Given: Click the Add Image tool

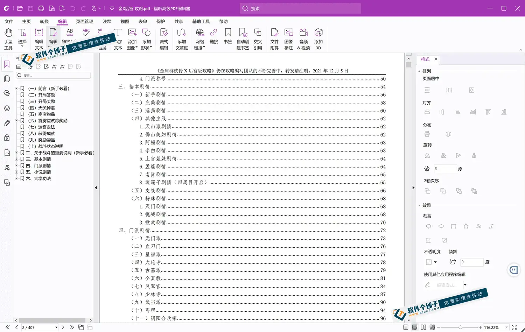Looking at the screenshot, I should click(132, 39).
